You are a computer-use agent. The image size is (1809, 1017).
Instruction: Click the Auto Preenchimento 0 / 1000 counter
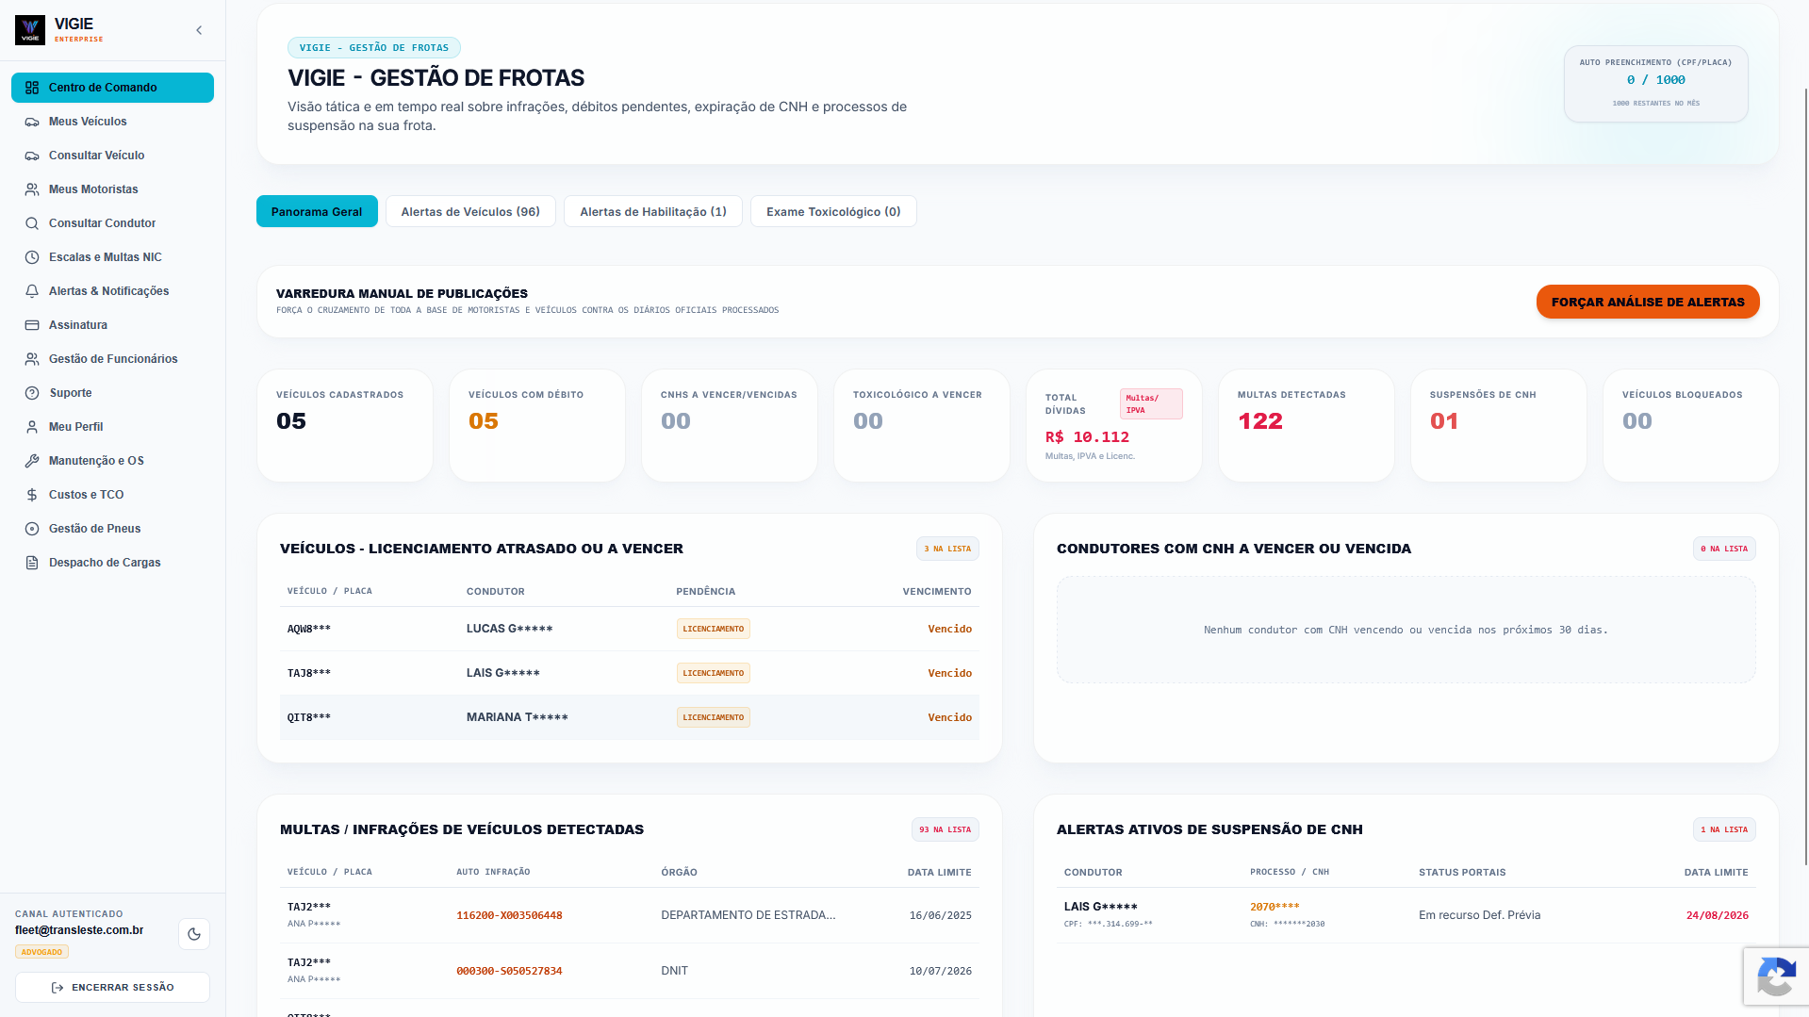pyautogui.click(x=1656, y=84)
